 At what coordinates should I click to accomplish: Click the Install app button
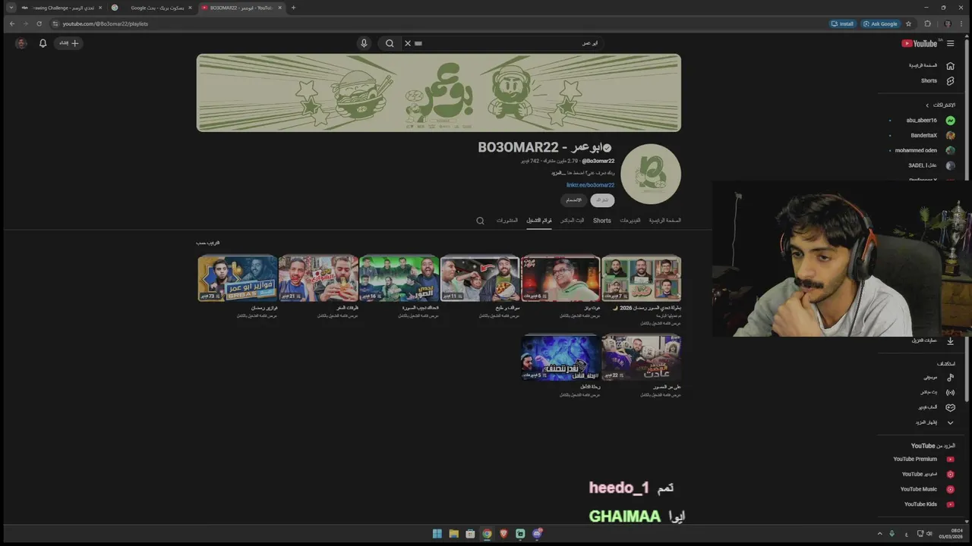pyautogui.click(x=842, y=24)
